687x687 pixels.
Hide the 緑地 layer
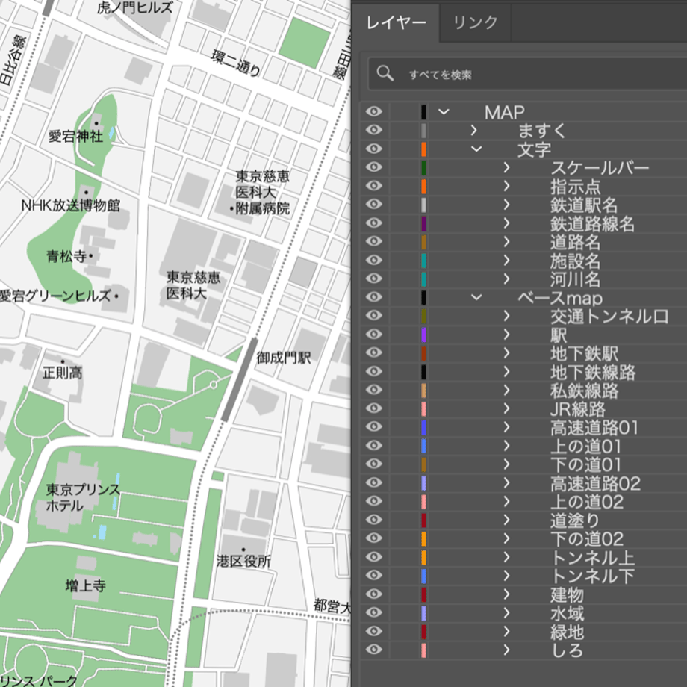[373, 631]
